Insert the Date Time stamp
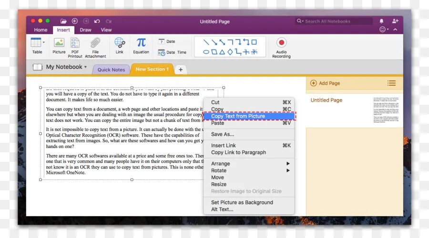Screen dimensions: 429x238 172,52
